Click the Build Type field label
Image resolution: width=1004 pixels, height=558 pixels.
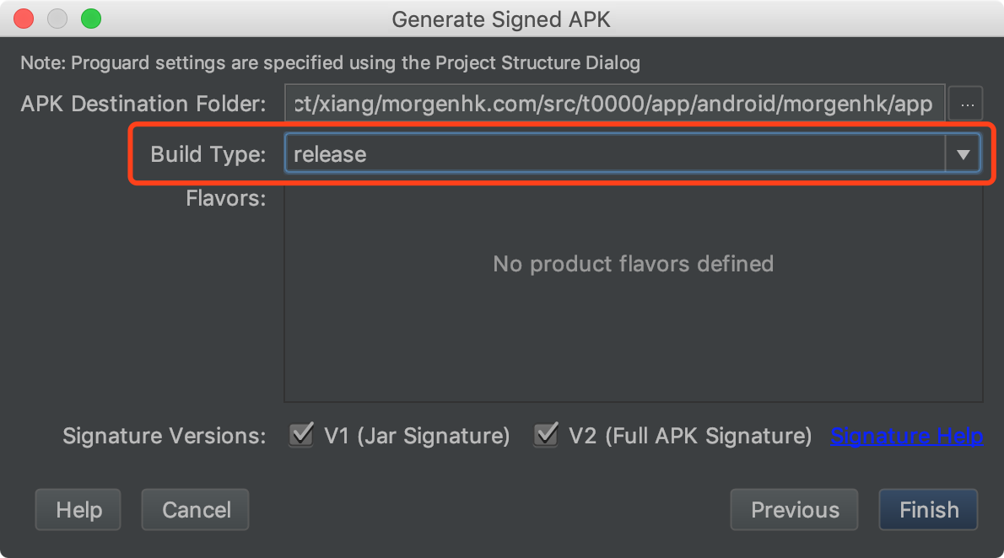208,153
